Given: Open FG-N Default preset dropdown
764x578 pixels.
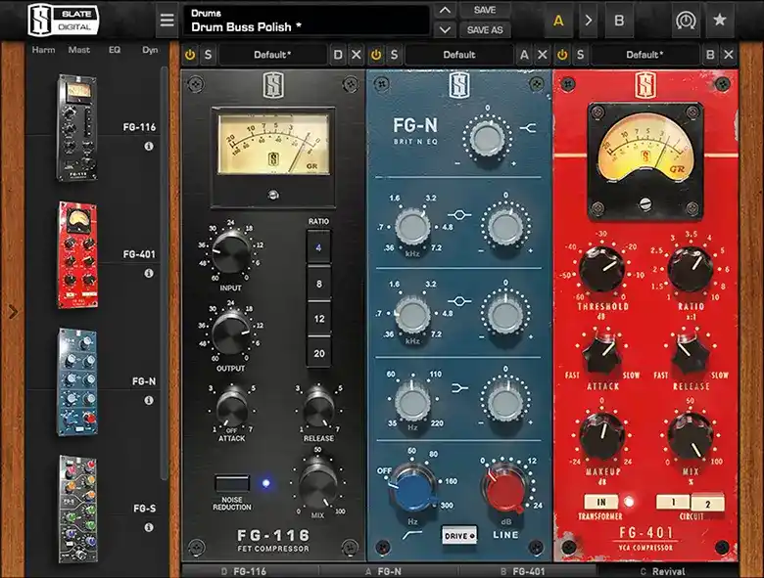Looking at the screenshot, I should (459, 55).
